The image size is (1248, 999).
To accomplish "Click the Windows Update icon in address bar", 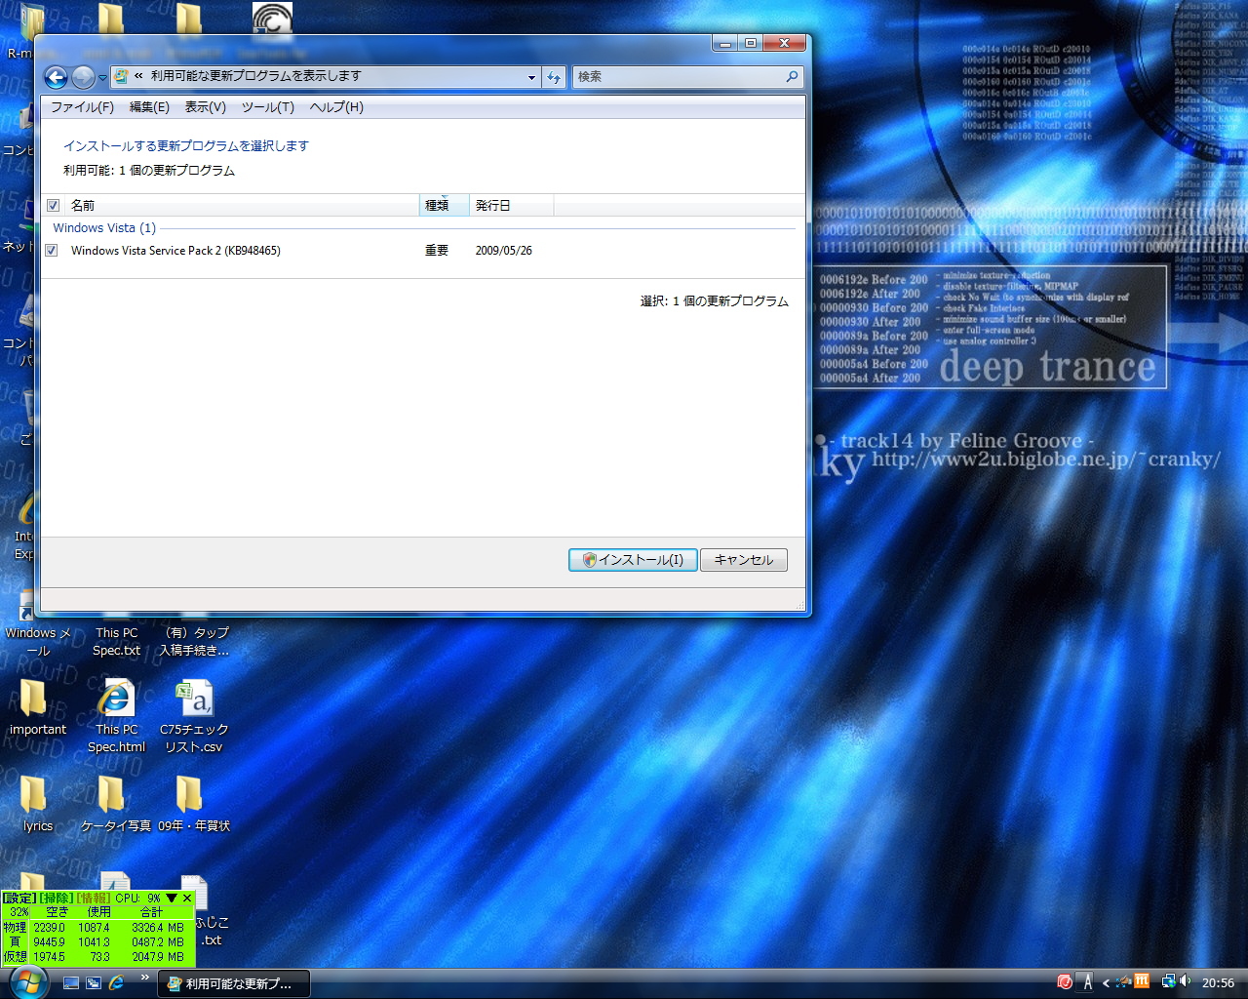I will tap(122, 76).
